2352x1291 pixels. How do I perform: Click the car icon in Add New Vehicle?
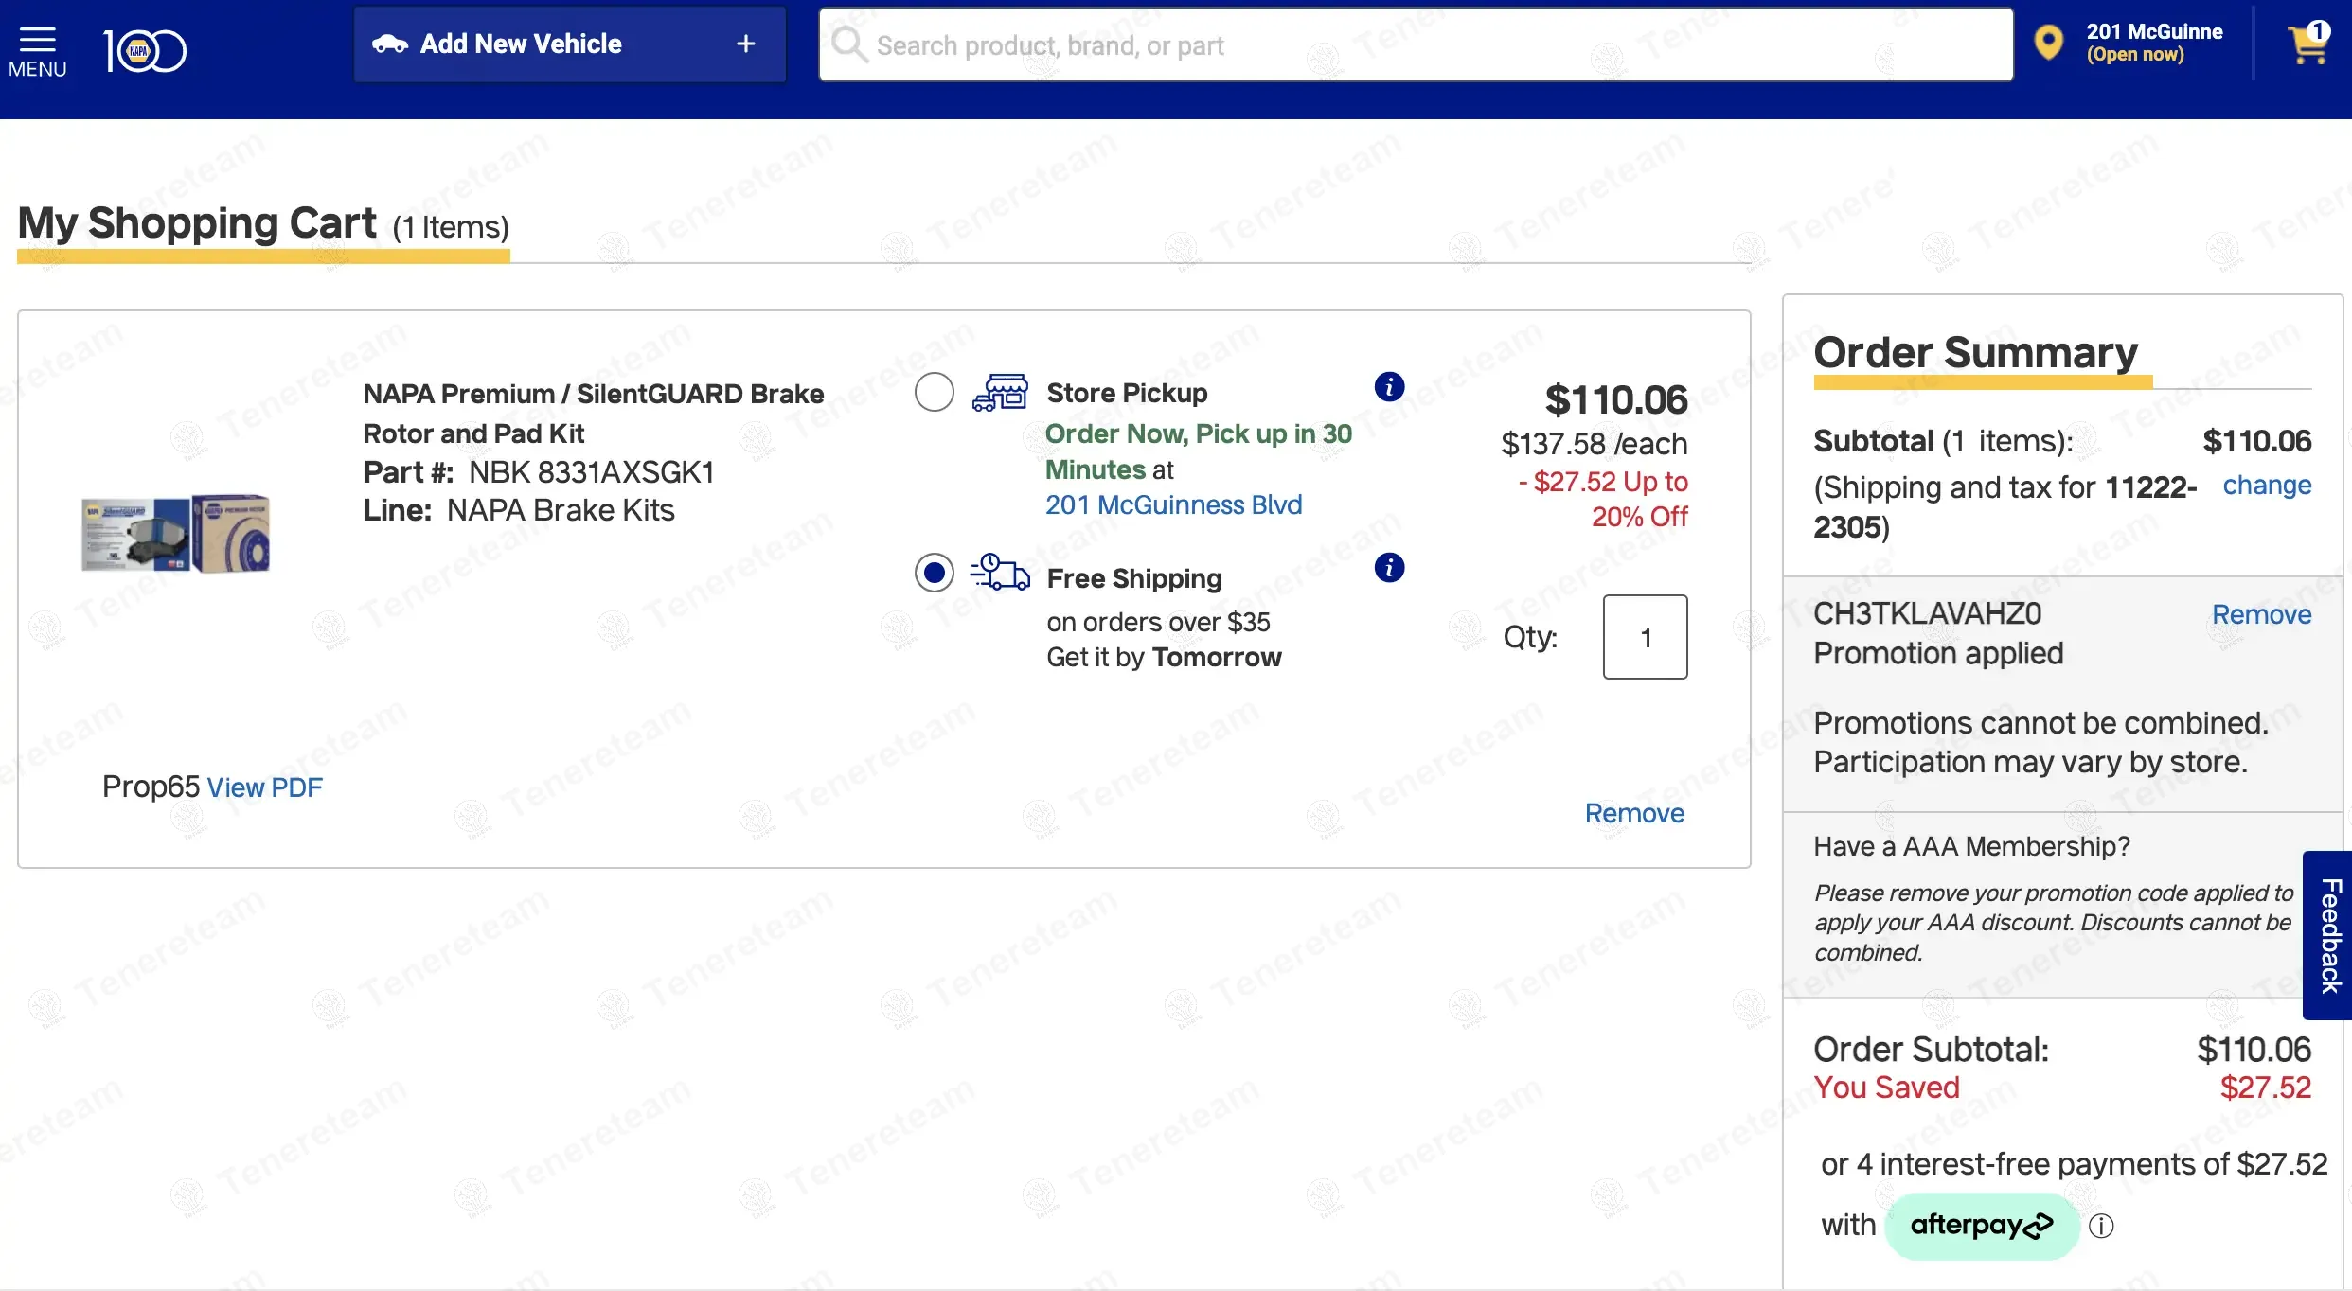[389, 44]
